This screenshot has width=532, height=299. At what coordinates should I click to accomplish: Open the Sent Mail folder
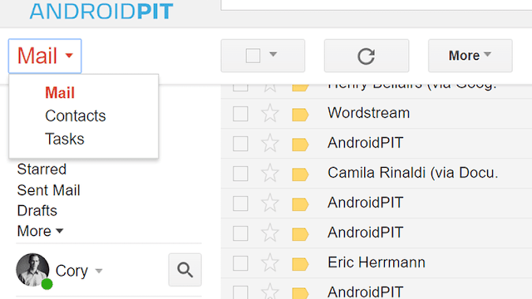[48, 190]
